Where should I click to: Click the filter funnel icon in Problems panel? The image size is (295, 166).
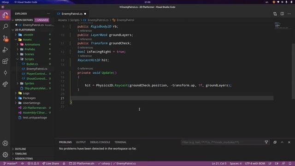click(x=266, y=142)
